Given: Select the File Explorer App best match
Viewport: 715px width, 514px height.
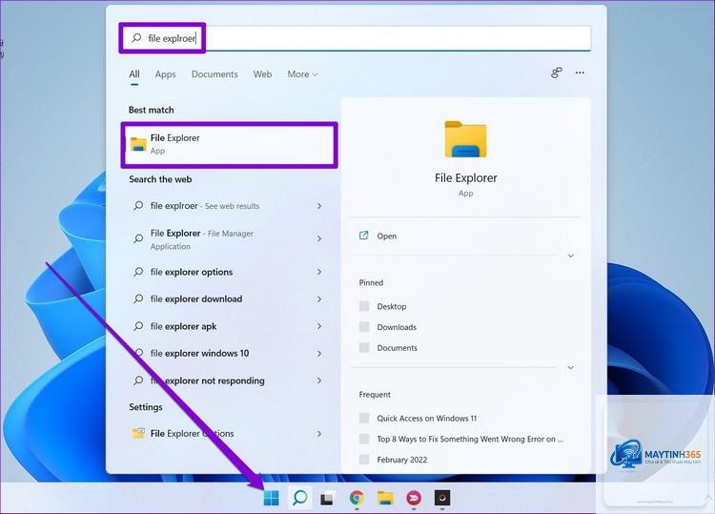Looking at the screenshot, I should tap(230, 145).
